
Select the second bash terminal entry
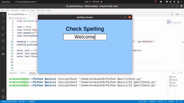pos(172,83)
